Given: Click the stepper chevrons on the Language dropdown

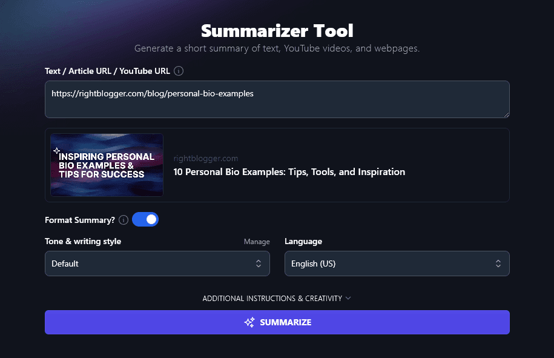Looking at the screenshot, I should 498,264.
